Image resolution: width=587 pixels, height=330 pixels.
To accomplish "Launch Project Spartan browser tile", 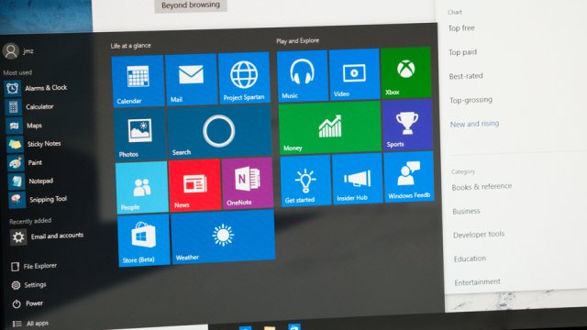I will [244, 78].
